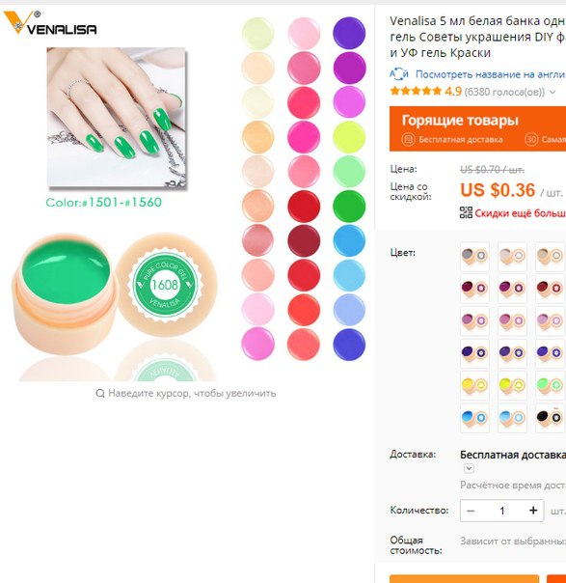Select the neon green gel color option
The height and width of the screenshot is (583, 566).
pyautogui.click(x=550, y=385)
